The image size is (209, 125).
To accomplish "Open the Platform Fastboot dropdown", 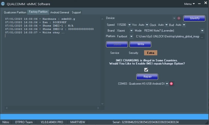I will pyautogui.click(x=131, y=36).
